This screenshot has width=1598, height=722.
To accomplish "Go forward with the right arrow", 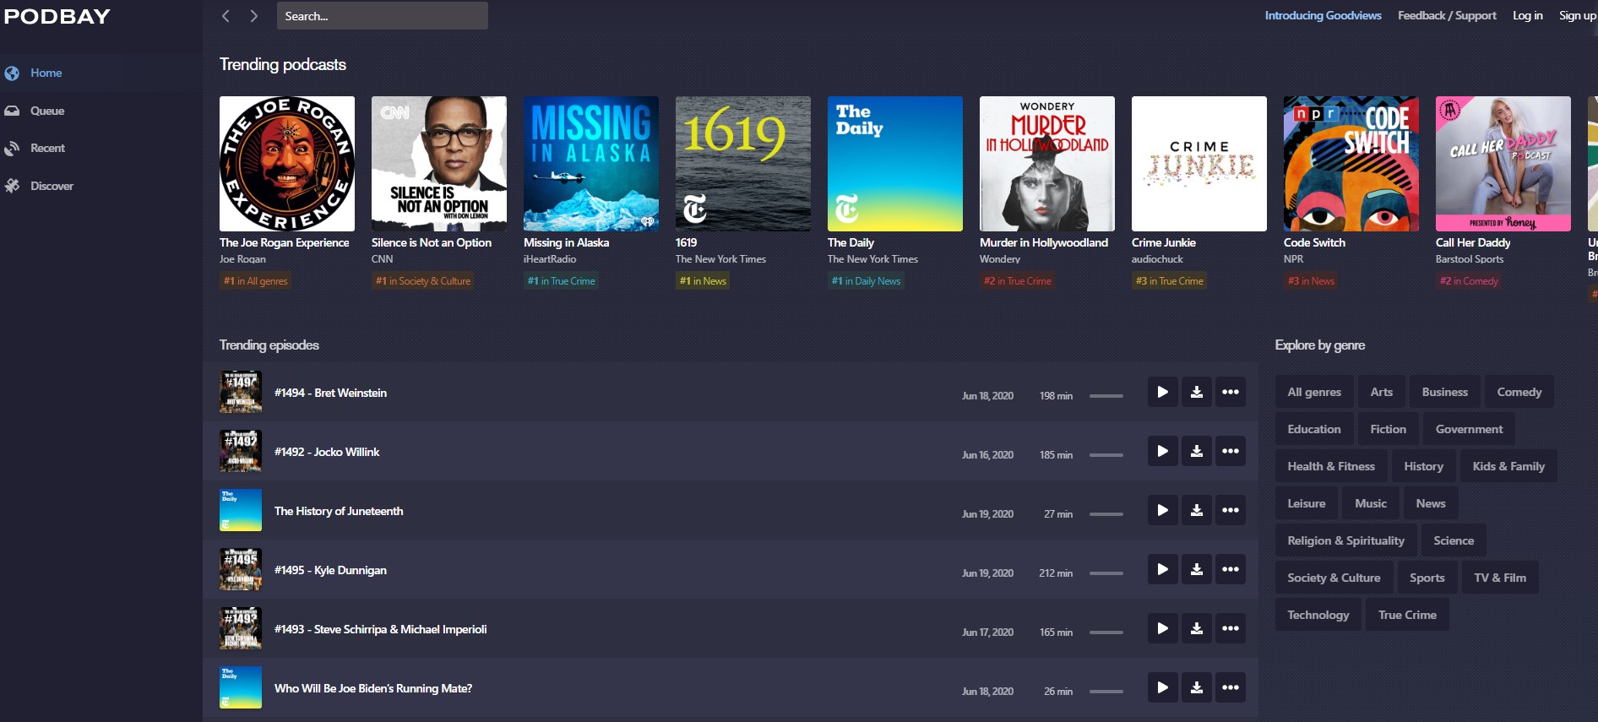I will click(x=253, y=16).
